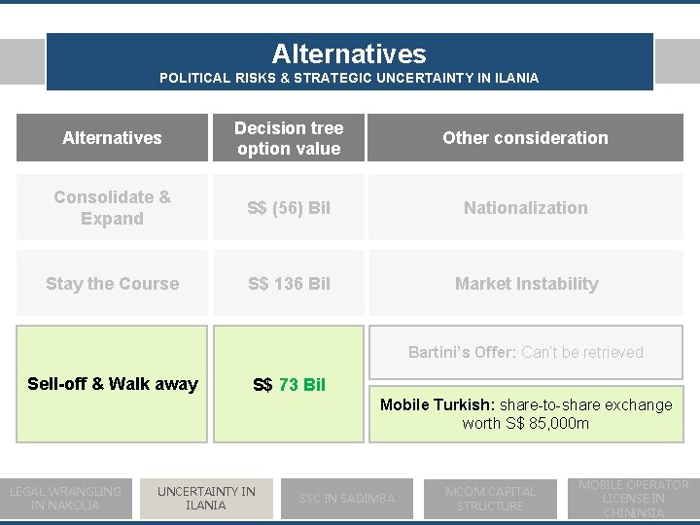
Task: Select the Bartini's Offer text box
Action: click(525, 352)
